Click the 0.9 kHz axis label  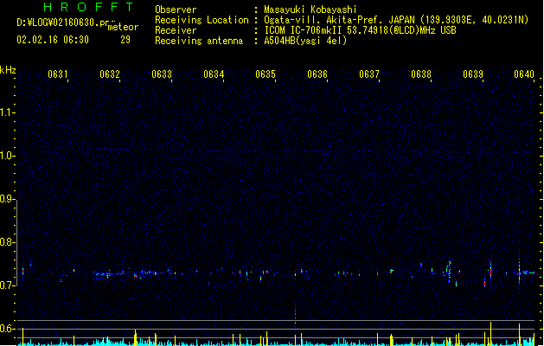(7, 199)
